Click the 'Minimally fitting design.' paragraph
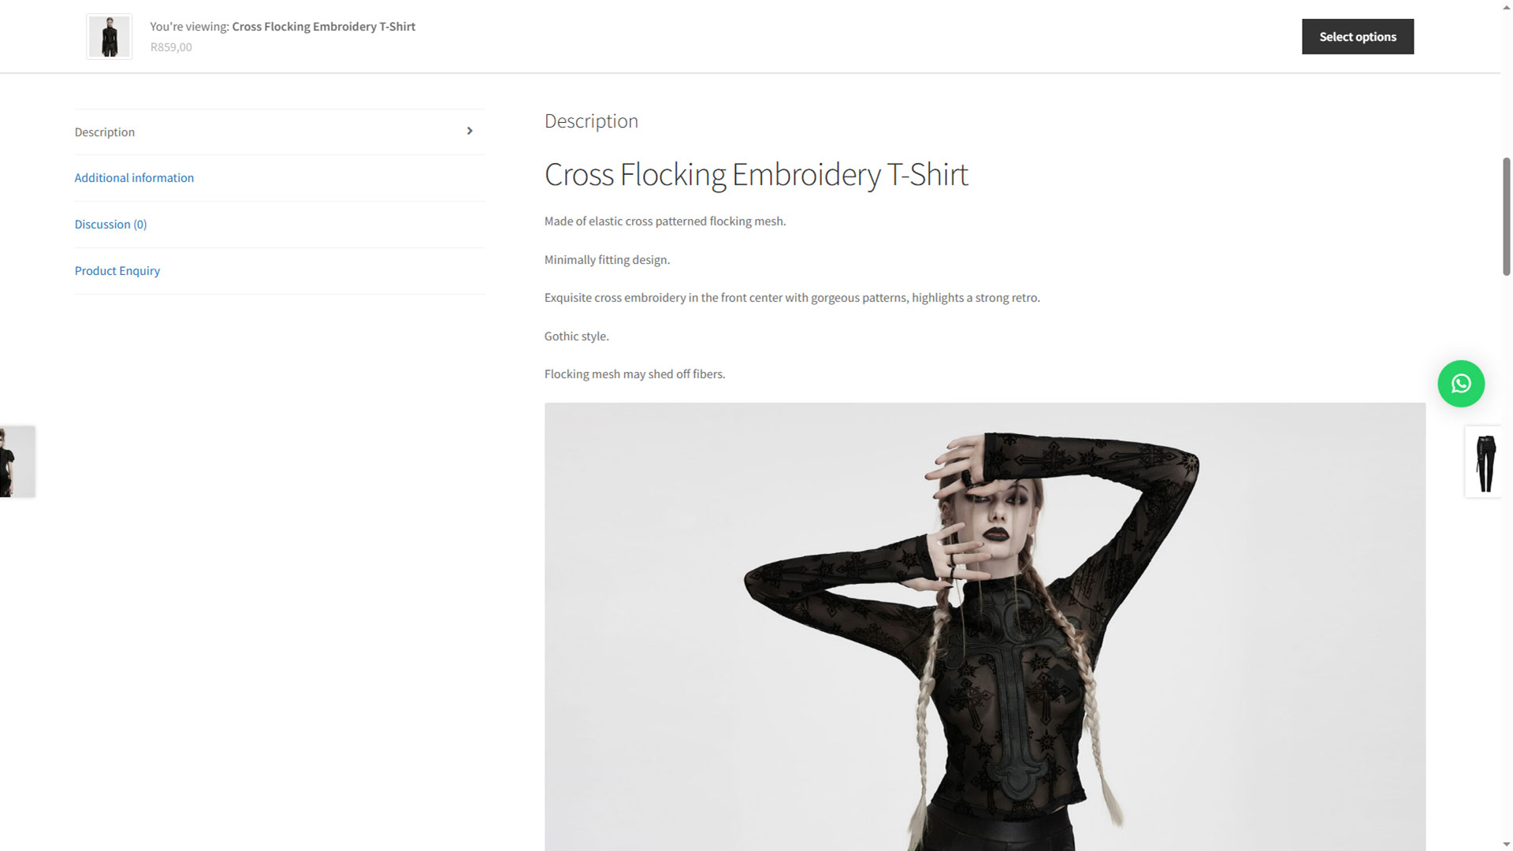The height and width of the screenshot is (851, 1513). [607, 259]
